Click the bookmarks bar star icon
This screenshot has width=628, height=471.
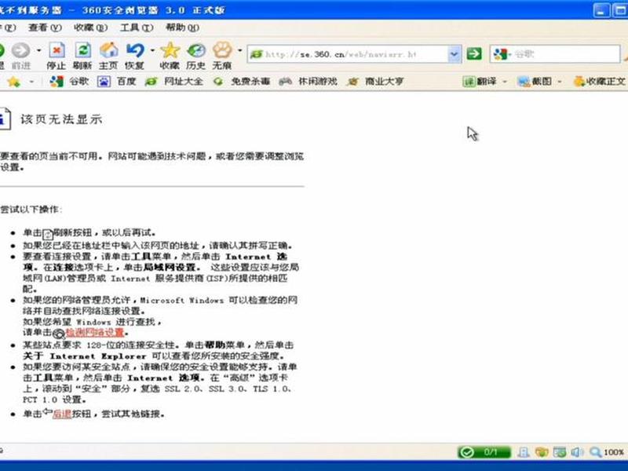(x=13, y=82)
